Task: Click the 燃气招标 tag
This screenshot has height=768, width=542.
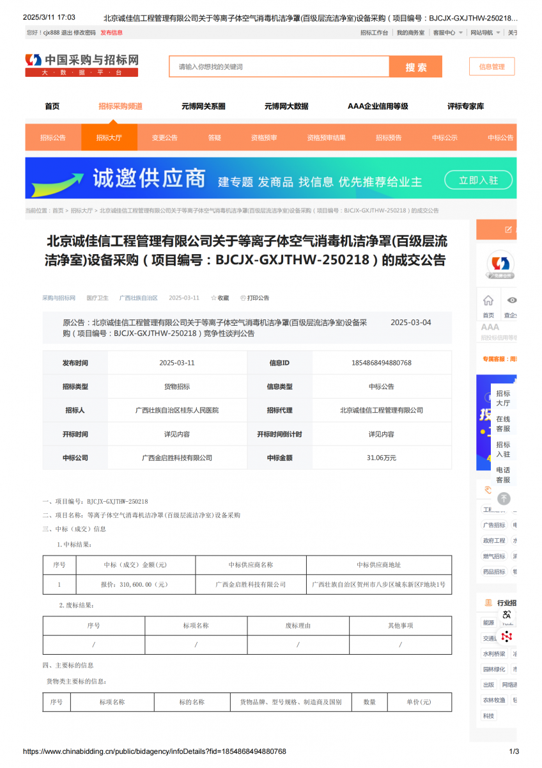Action: point(494,556)
